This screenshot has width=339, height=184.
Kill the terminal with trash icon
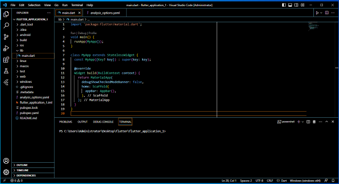pos(314,122)
